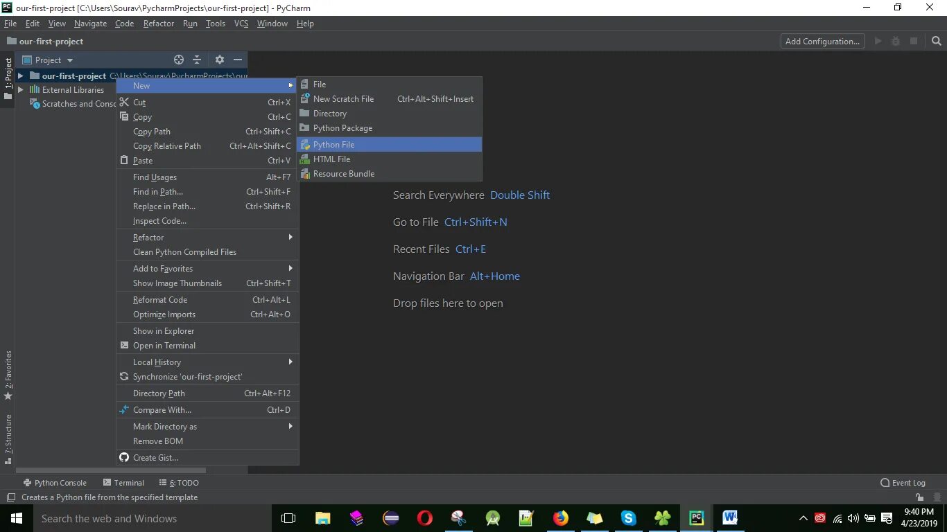Expand the Refactor submenu arrow
This screenshot has width=947, height=532.
[x=290, y=237]
